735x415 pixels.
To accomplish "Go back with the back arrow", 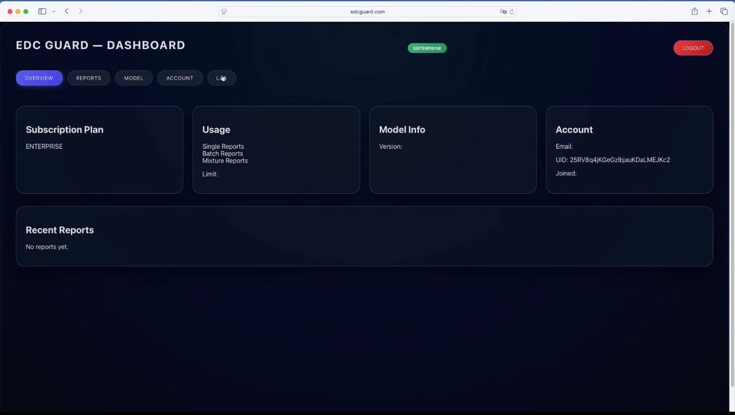I will coord(67,11).
